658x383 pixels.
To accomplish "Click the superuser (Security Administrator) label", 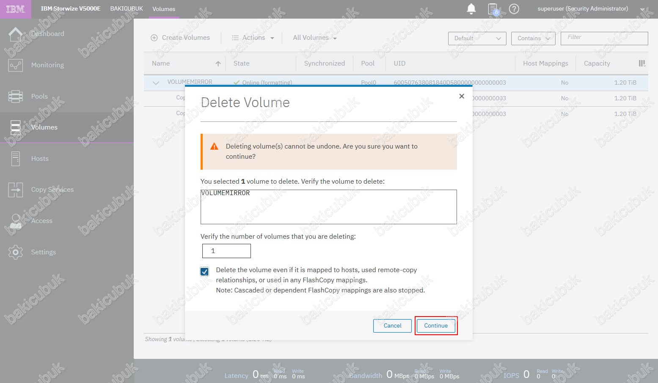I will [x=583, y=8].
